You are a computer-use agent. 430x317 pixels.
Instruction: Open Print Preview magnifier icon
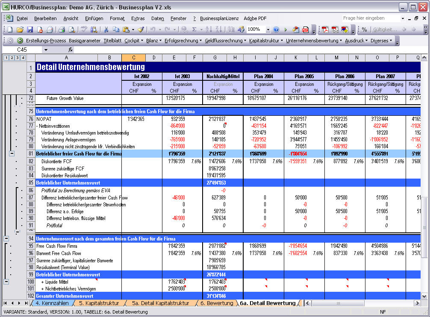click(71, 29)
